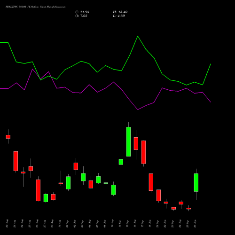Click the highest peak of green line

pyautogui.click(x=138, y=36)
